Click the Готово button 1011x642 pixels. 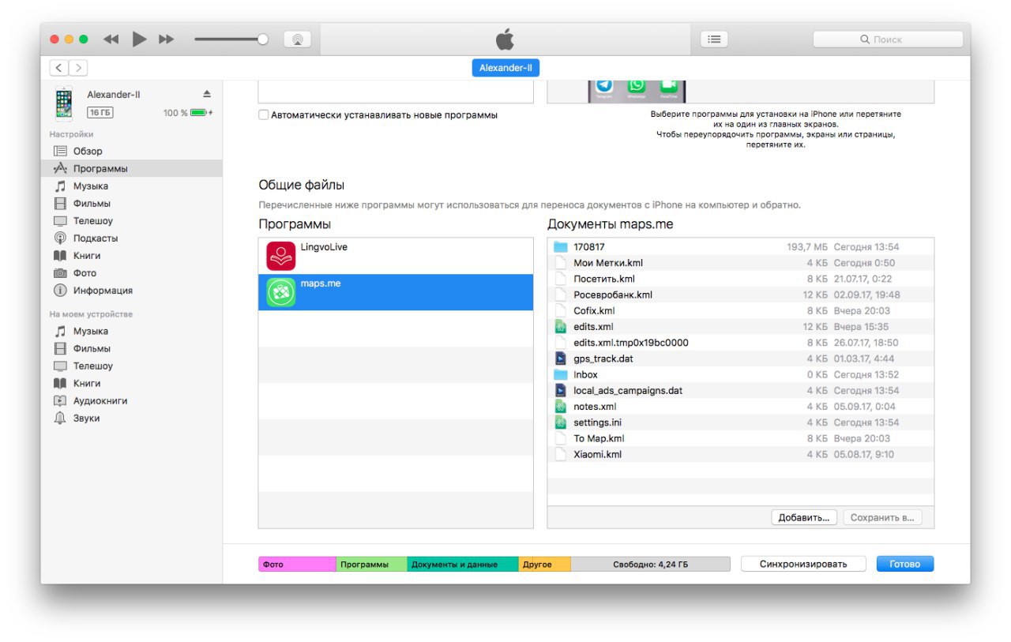tap(904, 564)
